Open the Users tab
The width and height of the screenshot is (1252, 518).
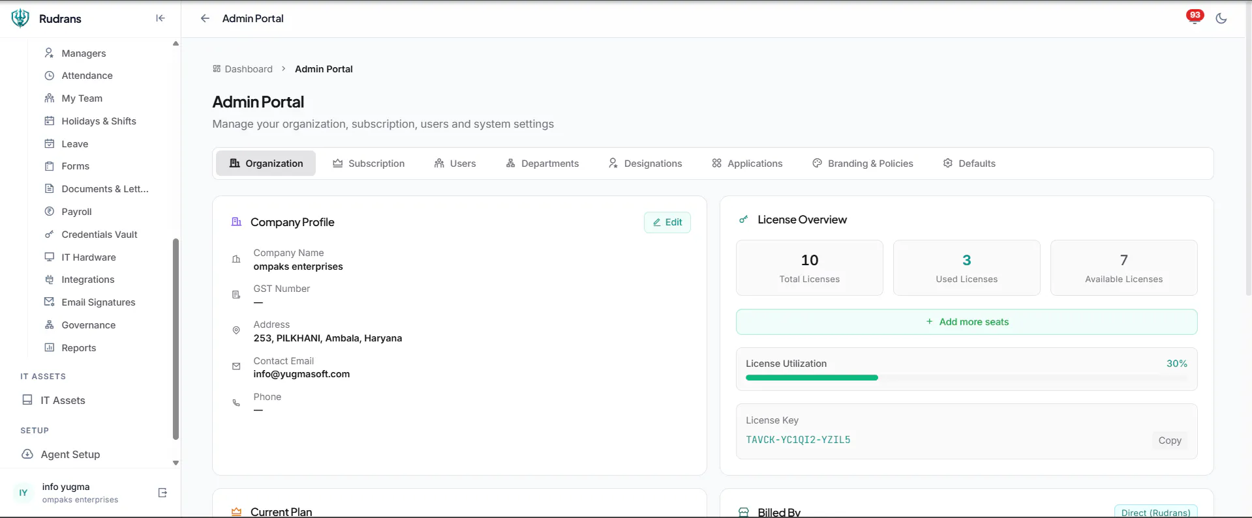(455, 164)
